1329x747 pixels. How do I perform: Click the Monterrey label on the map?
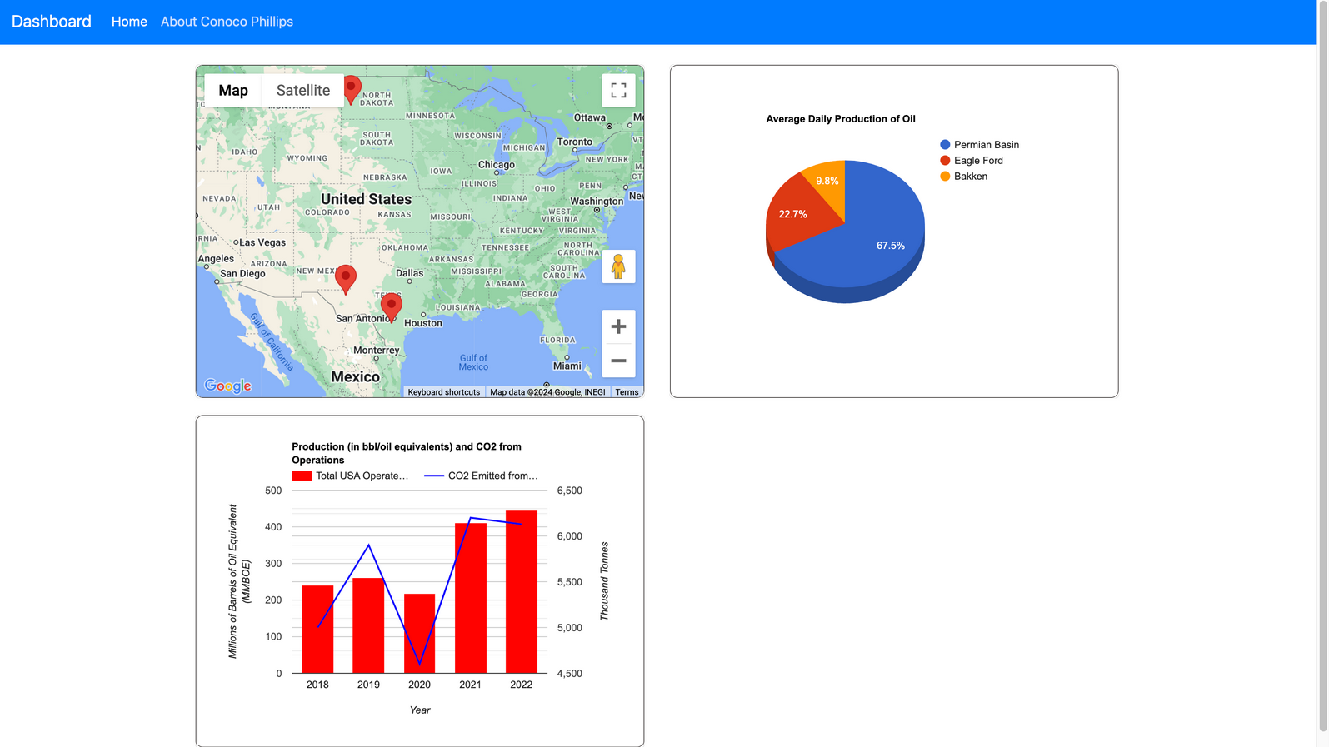(377, 351)
